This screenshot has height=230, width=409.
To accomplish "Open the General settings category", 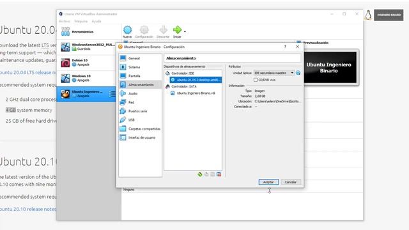I will pyautogui.click(x=140, y=58).
